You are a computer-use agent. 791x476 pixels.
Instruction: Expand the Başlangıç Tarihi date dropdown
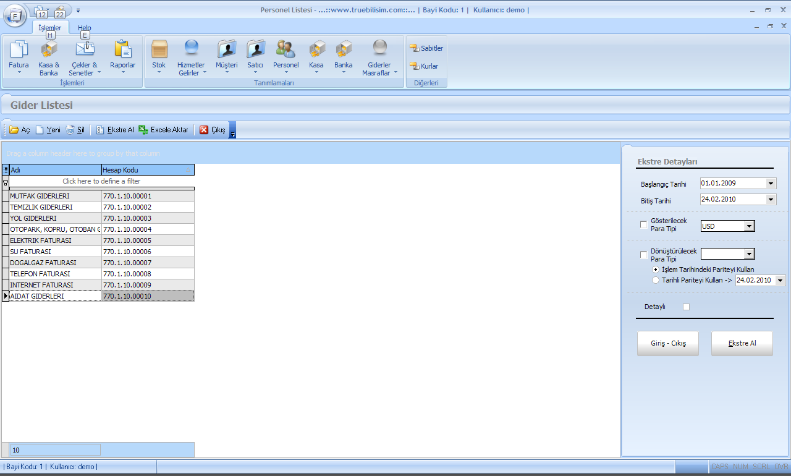tap(771, 184)
